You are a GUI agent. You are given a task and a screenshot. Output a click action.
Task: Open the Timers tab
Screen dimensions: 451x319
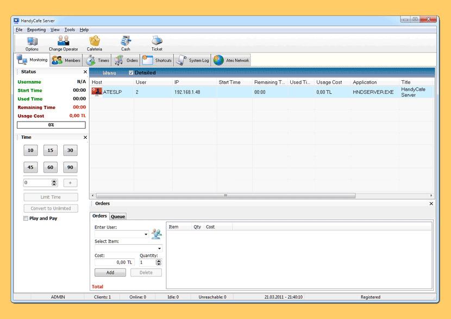point(97,60)
